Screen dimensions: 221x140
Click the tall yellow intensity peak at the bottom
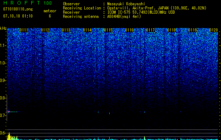[9, 136]
